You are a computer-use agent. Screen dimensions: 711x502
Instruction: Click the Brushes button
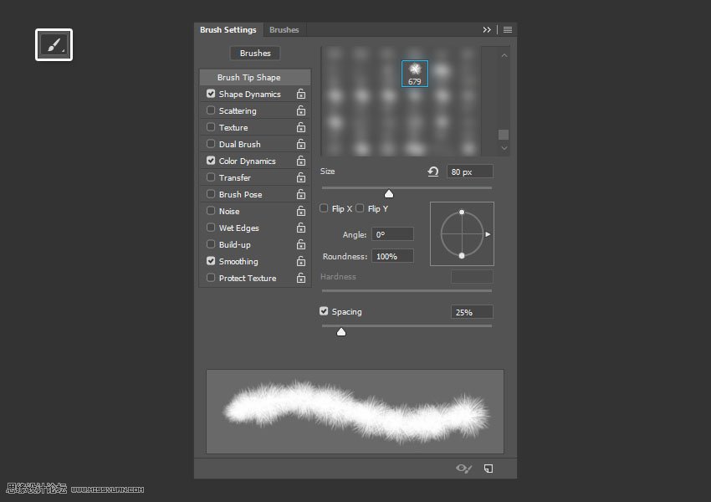tap(255, 54)
